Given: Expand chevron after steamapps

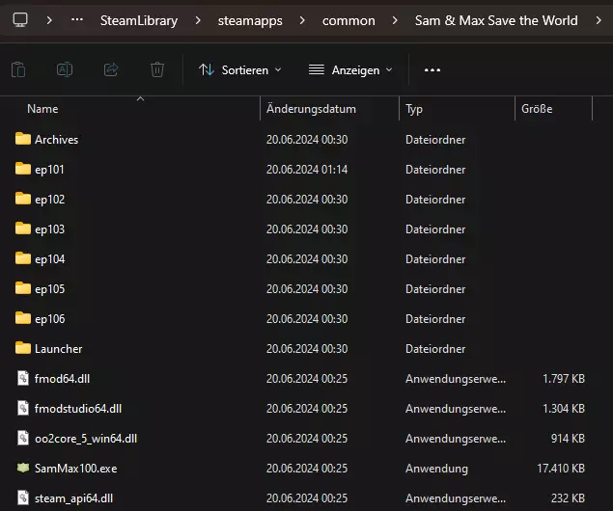Looking at the screenshot, I should coord(302,20).
